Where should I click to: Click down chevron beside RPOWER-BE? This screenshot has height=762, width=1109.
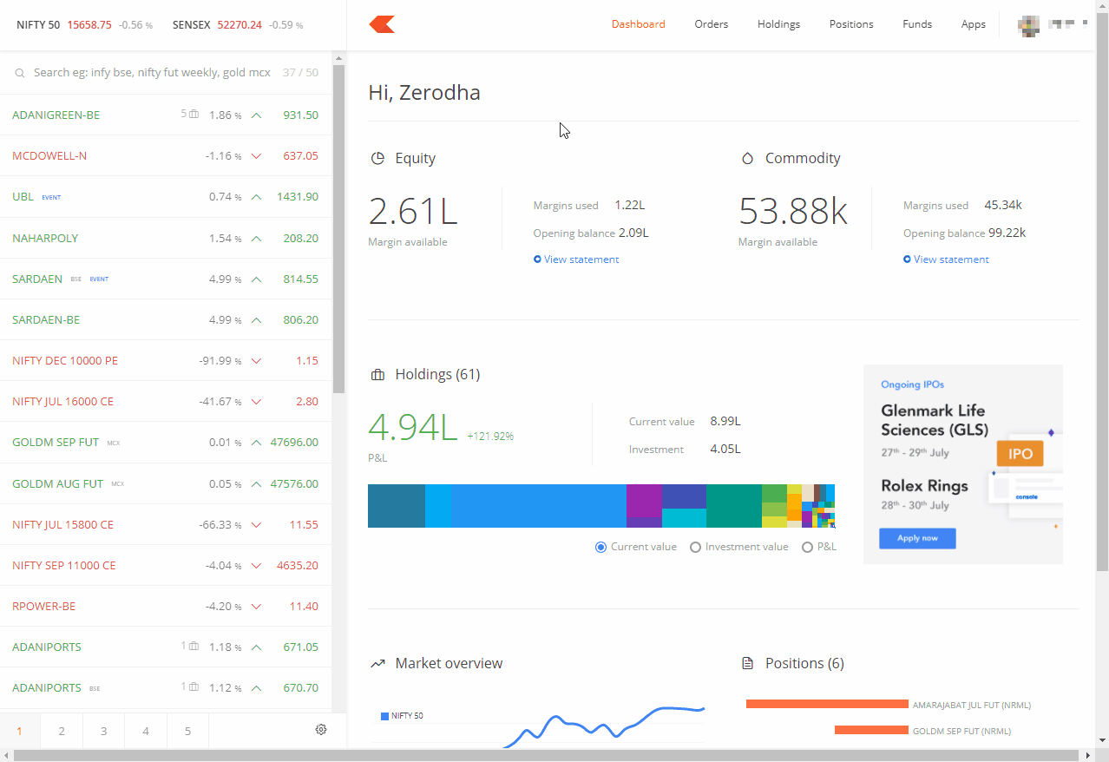coord(256,607)
